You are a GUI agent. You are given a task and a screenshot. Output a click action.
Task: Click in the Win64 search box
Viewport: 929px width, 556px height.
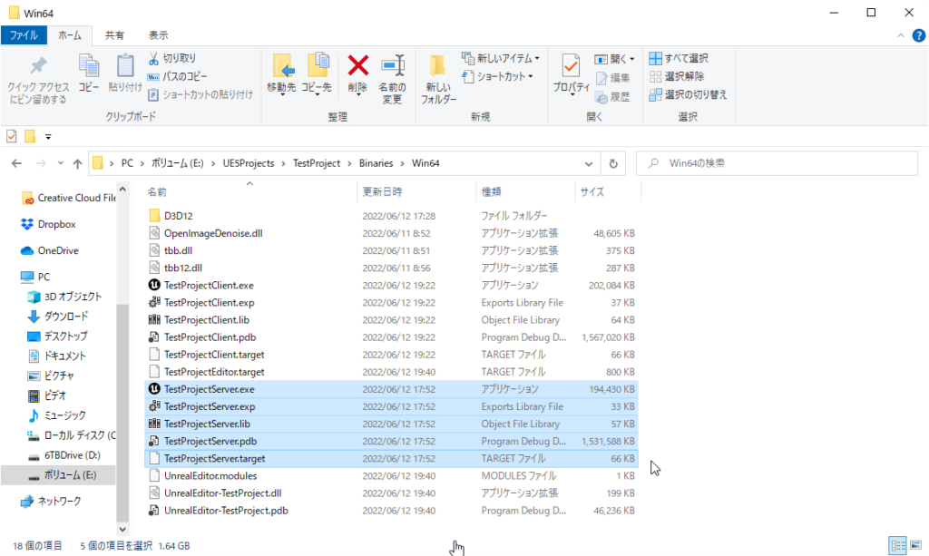[x=777, y=163]
